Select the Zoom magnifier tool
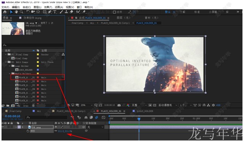This screenshot has width=244, height=142. (x=21, y=12)
